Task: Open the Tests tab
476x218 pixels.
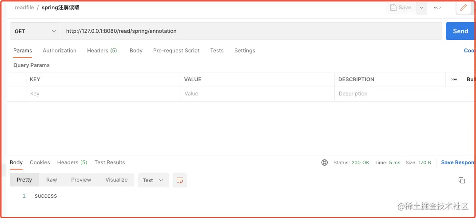Action: pyautogui.click(x=217, y=51)
